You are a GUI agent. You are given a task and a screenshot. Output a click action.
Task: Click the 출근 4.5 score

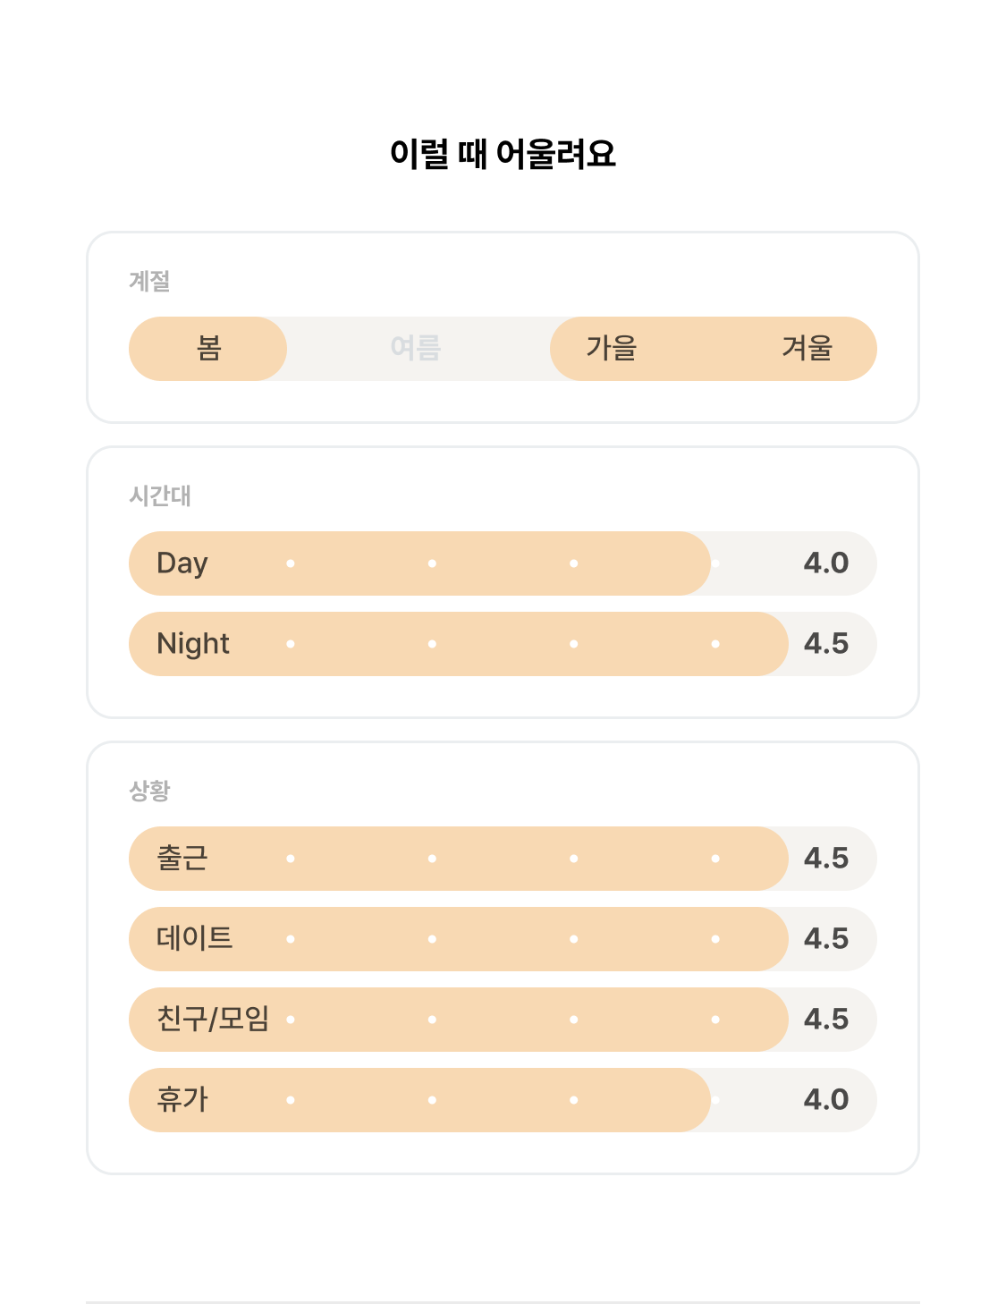[826, 859]
